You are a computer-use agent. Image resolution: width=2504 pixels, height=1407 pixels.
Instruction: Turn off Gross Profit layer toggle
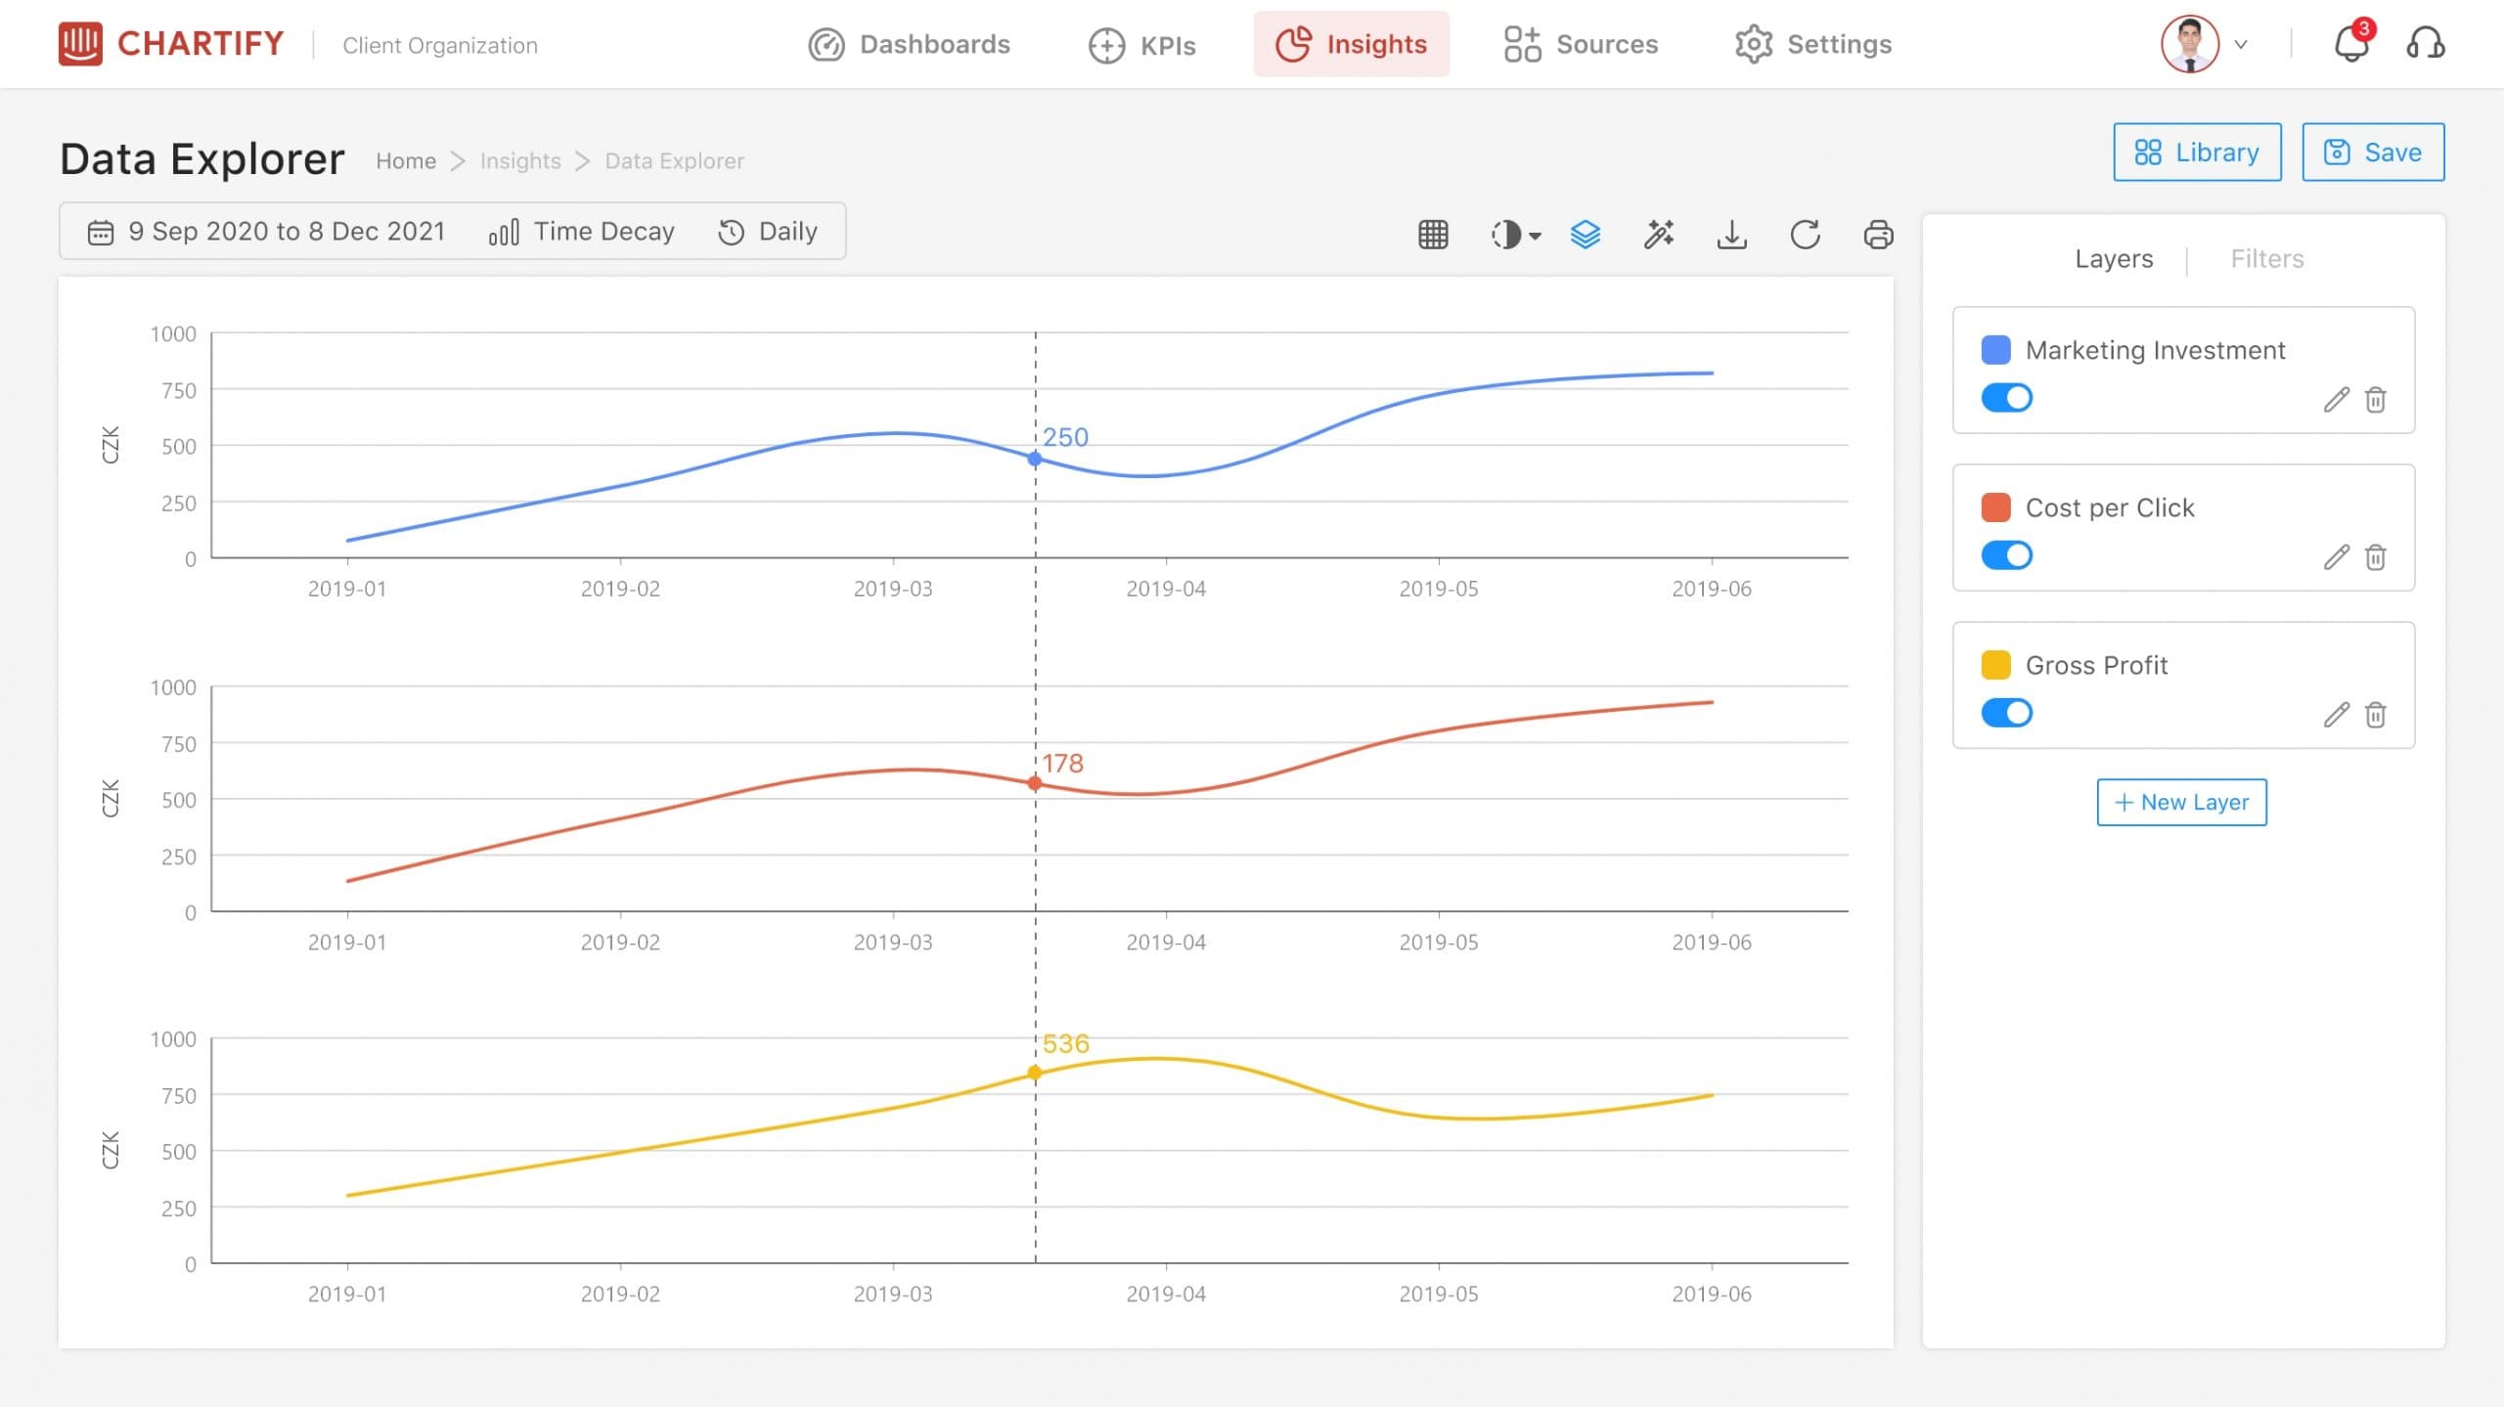[2006, 713]
